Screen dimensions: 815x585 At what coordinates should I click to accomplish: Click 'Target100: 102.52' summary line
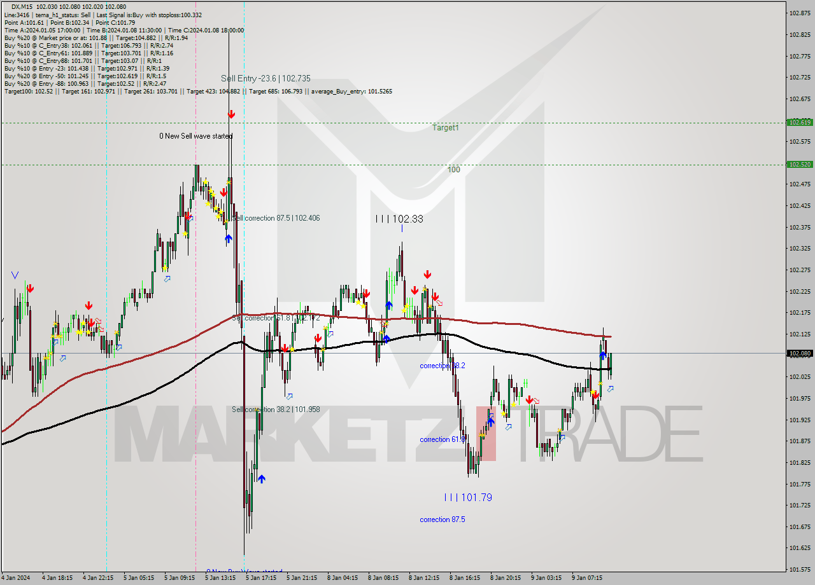tap(198, 92)
